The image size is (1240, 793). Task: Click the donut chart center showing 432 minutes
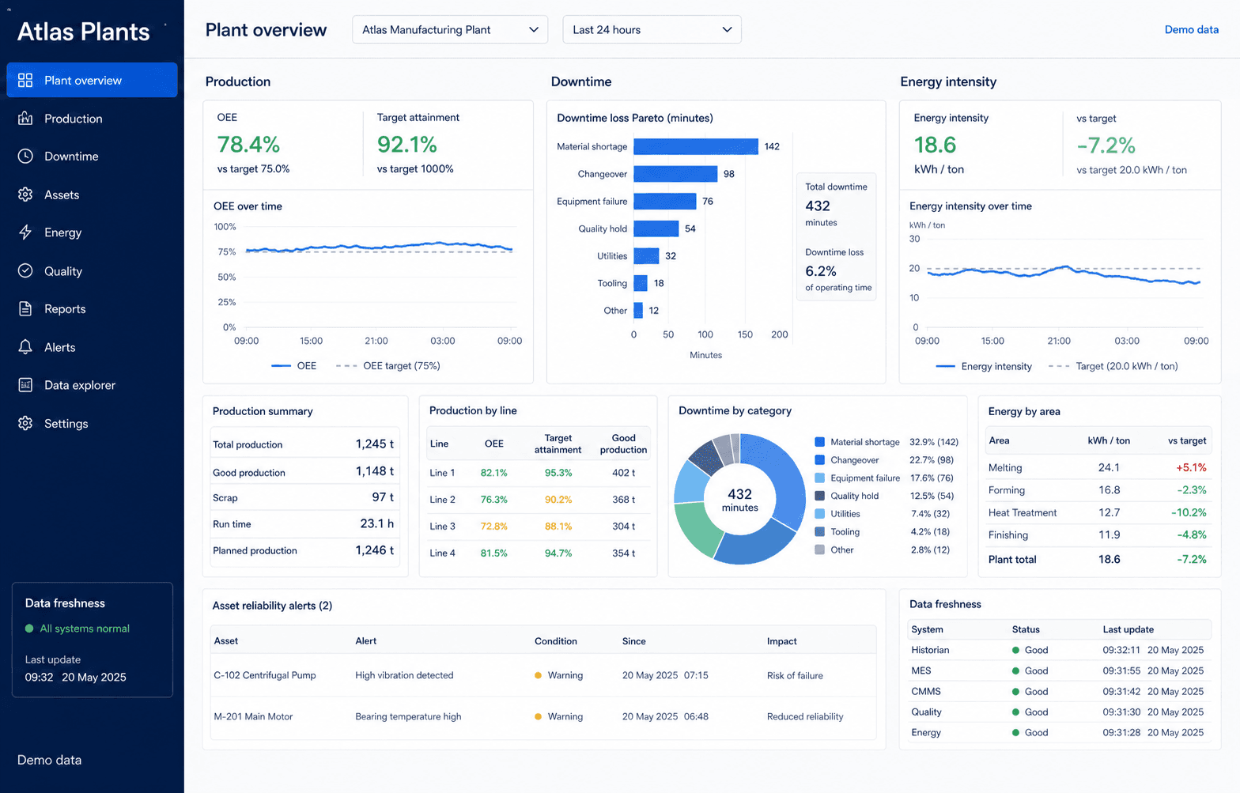(739, 500)
